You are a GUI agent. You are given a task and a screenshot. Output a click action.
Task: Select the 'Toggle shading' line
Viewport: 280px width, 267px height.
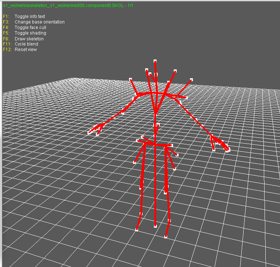tap(30, 33)
